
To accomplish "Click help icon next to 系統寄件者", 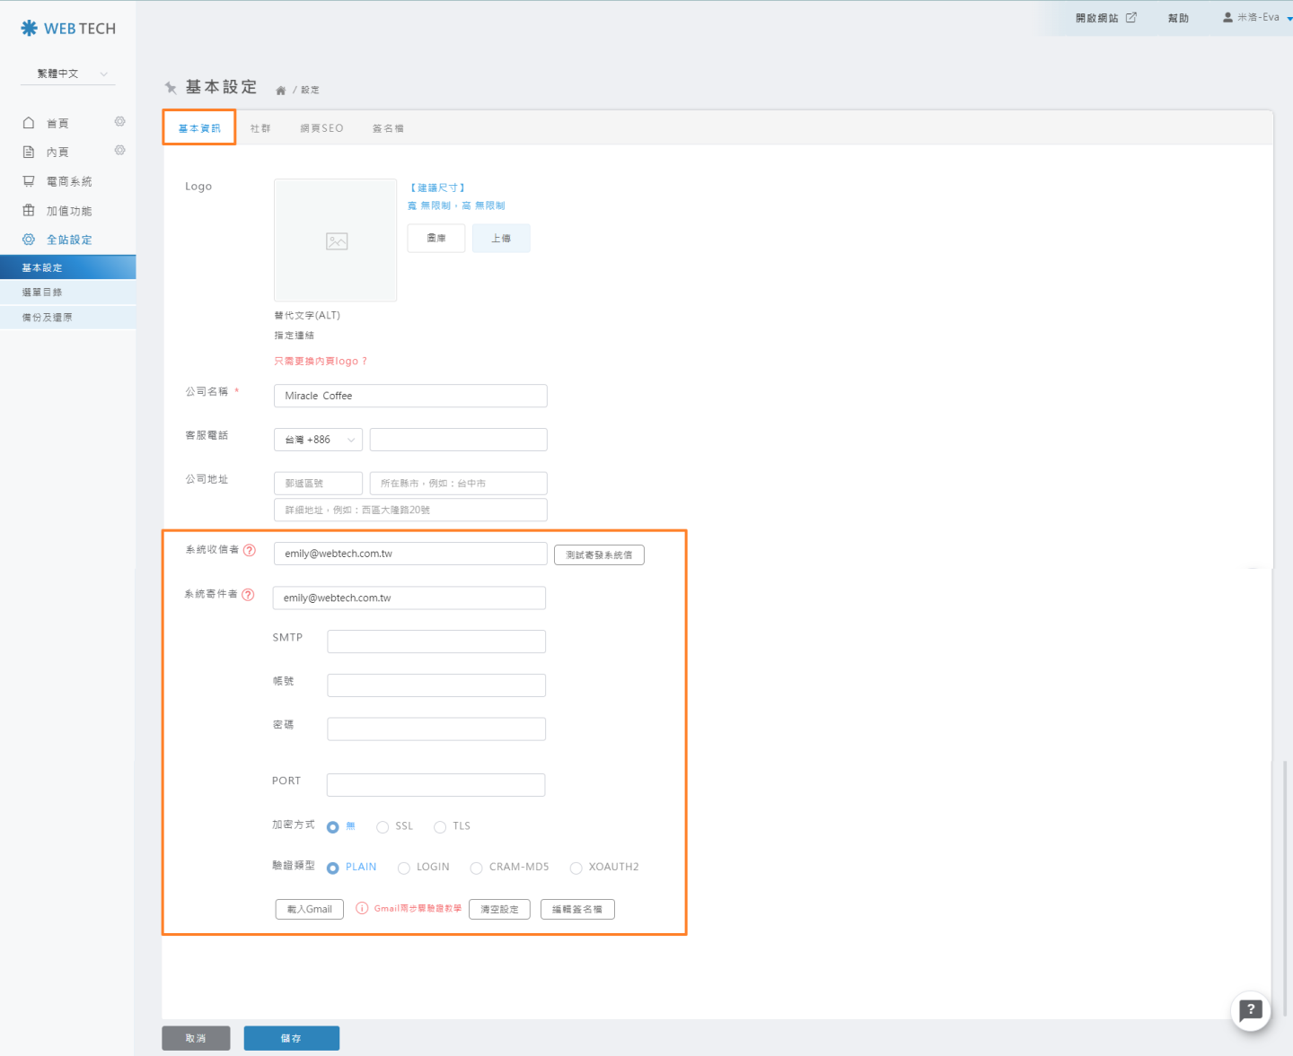I will 249,595.
